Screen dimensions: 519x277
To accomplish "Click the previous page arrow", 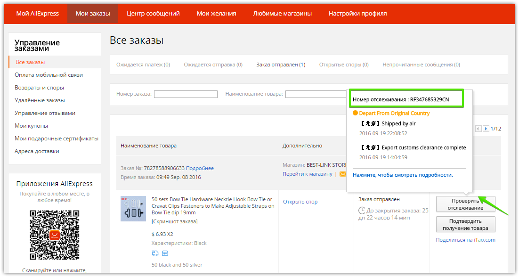I will pos(478,129).
